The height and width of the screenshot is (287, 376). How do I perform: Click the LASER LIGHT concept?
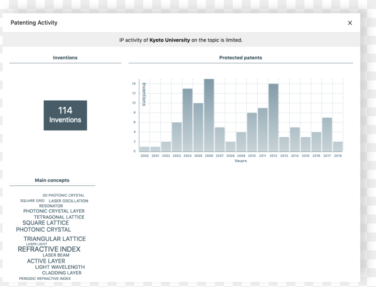[x=36, y=244]
